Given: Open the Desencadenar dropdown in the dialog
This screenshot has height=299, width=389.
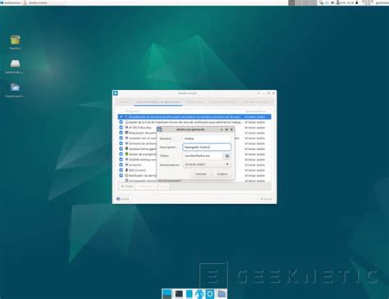Looking at the screenshot, I should pos(207,165).
